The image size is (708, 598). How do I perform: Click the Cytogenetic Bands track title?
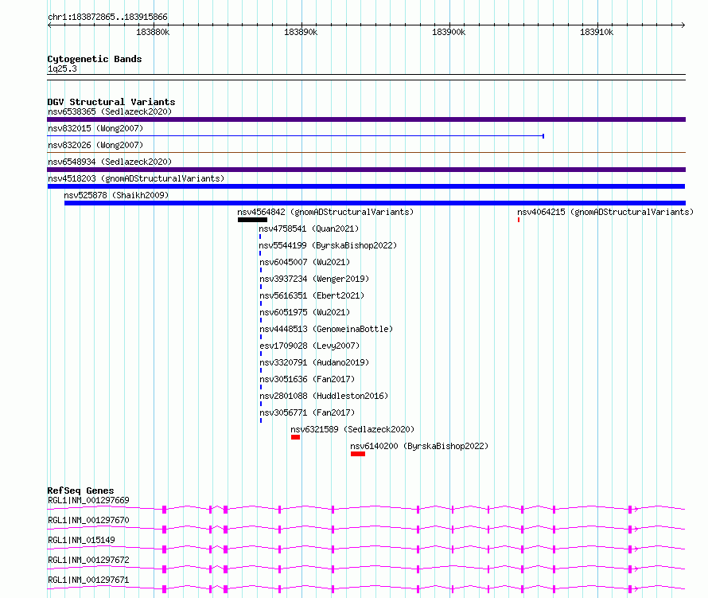click(x=95, y=59)
